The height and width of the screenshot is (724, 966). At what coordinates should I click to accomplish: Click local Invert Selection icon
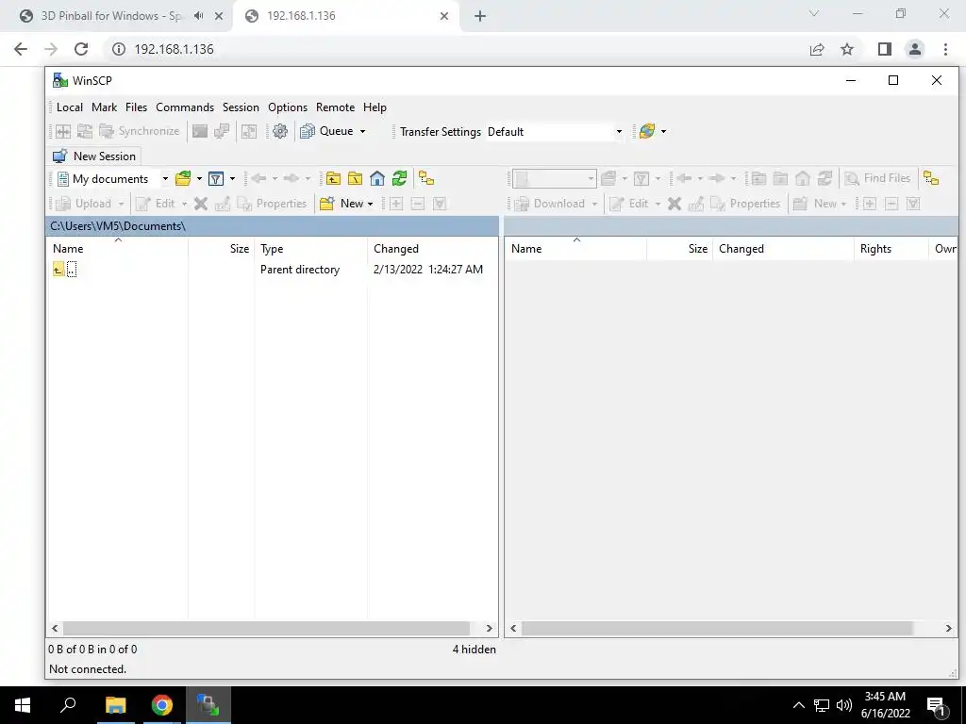point(440,204)
